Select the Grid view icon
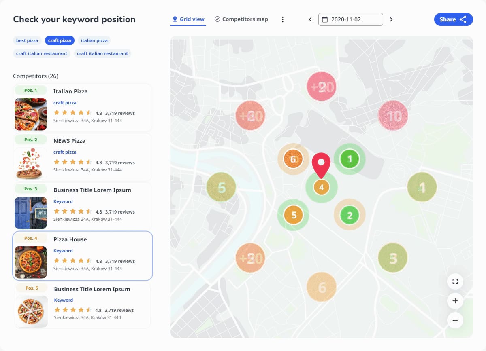Screen dimensions: 486x351 pyautogui.click(x=175, y=19)
